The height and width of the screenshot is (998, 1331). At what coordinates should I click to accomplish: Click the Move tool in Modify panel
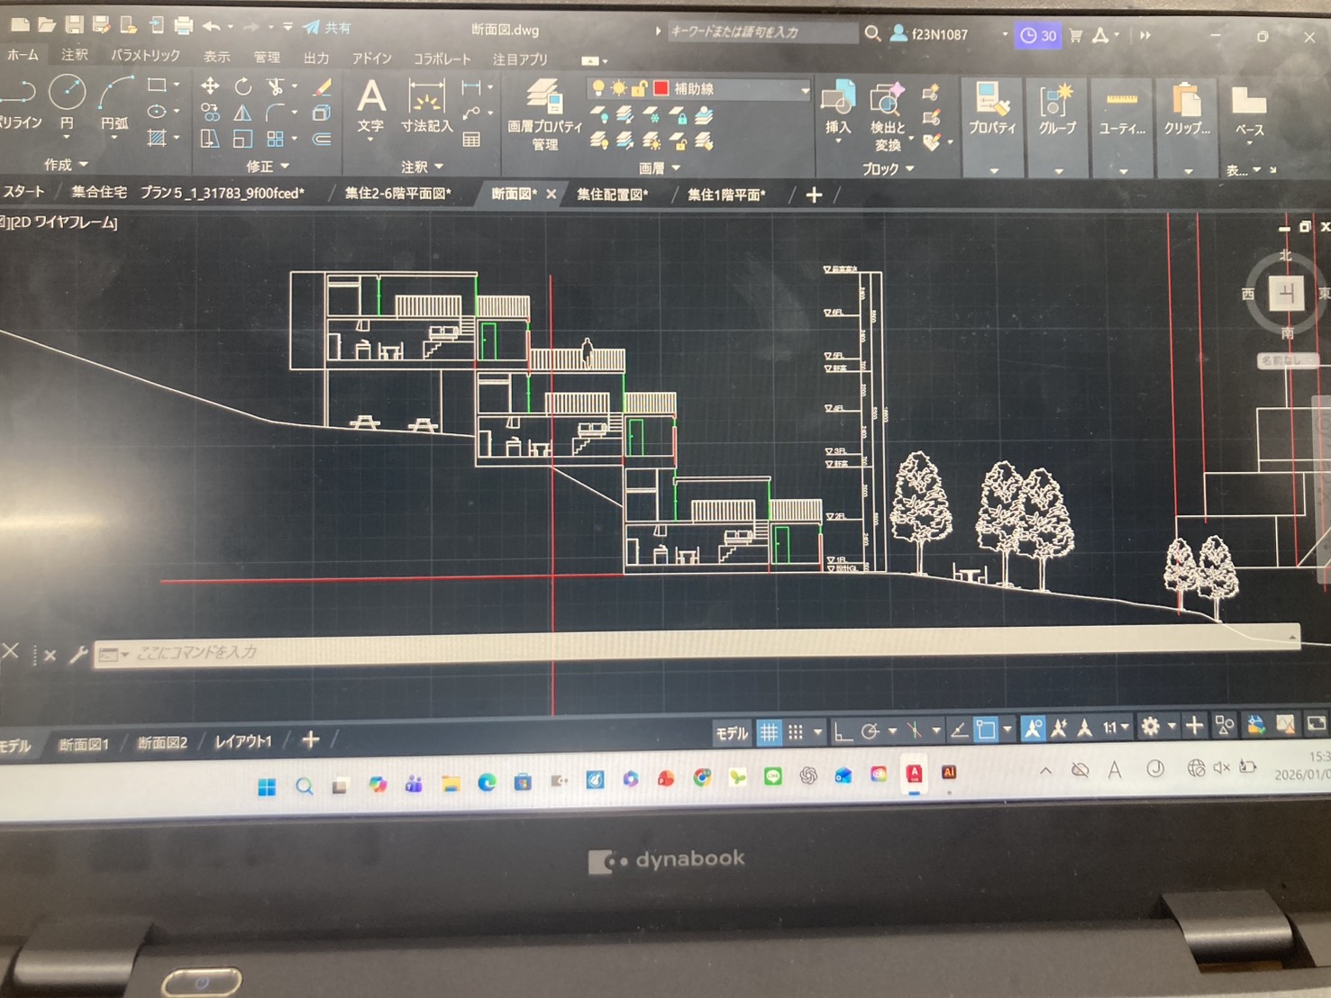coord(210,86)
